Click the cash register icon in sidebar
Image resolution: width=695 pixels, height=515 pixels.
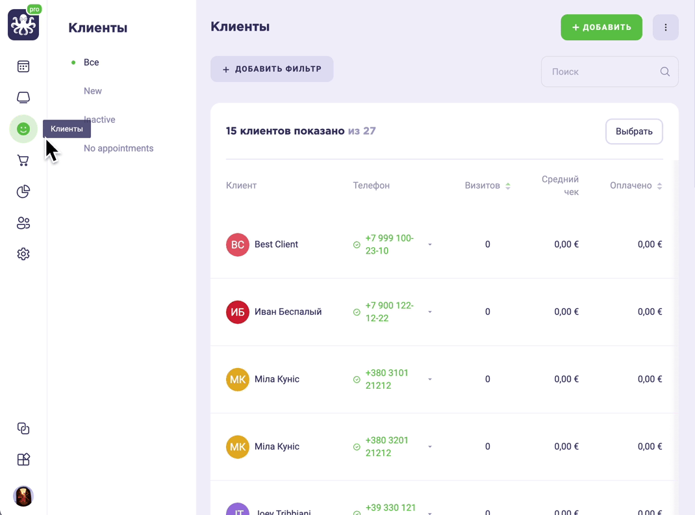point(23,98)
